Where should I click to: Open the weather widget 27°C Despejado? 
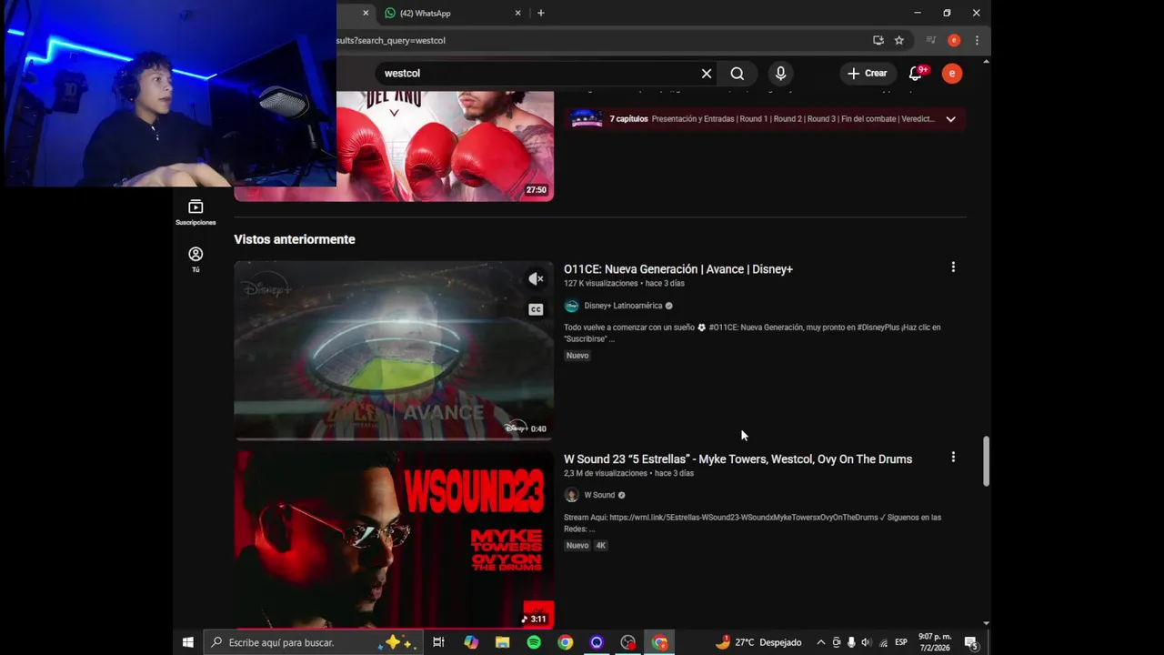758,642
